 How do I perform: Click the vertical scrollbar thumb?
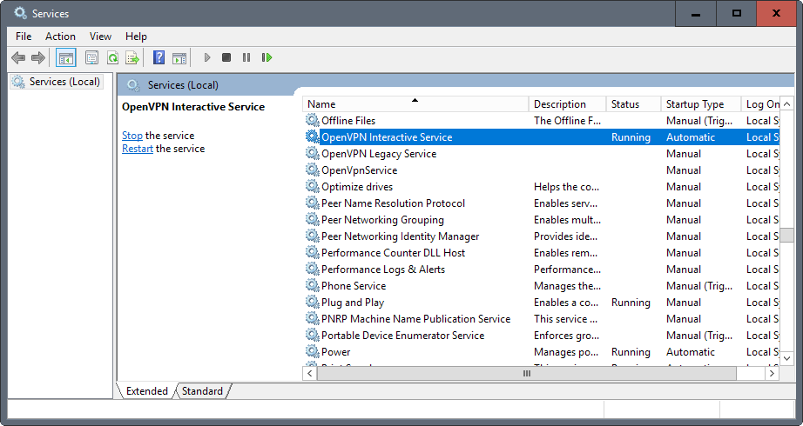click(x=787, y=236)
